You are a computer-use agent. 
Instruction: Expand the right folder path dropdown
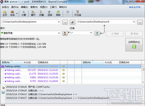tap(134, 22)
